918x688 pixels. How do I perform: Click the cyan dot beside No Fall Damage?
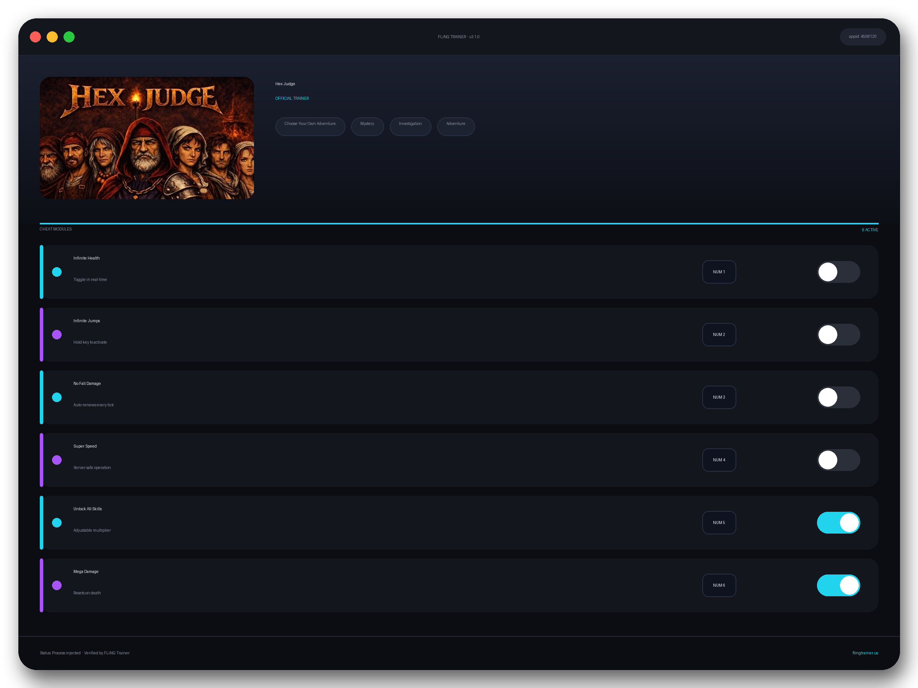[x=57, y=397]
